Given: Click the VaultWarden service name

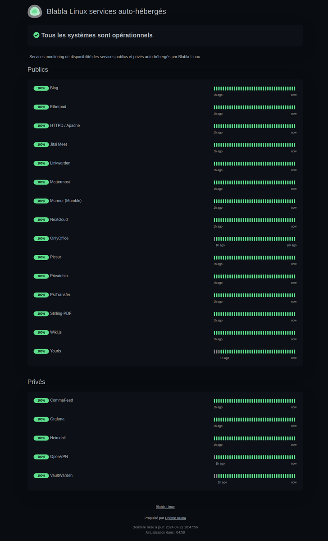Looking at the screenshot, I should [x=61, y=476].
